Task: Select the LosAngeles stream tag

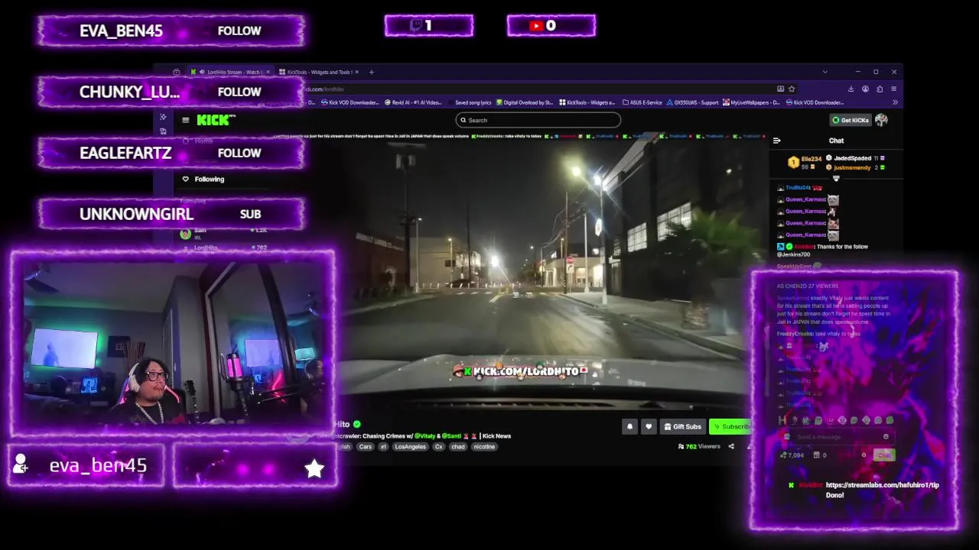Action: [410, 446]
